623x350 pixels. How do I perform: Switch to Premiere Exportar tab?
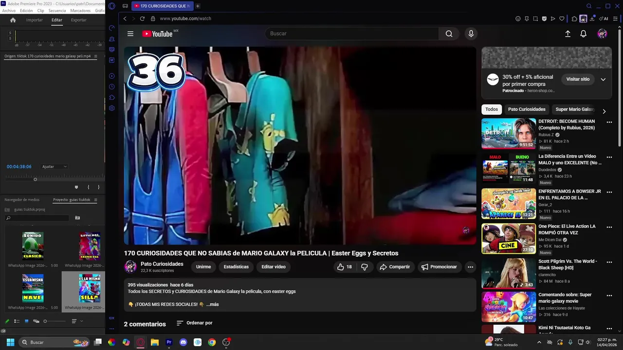(78, 20)
